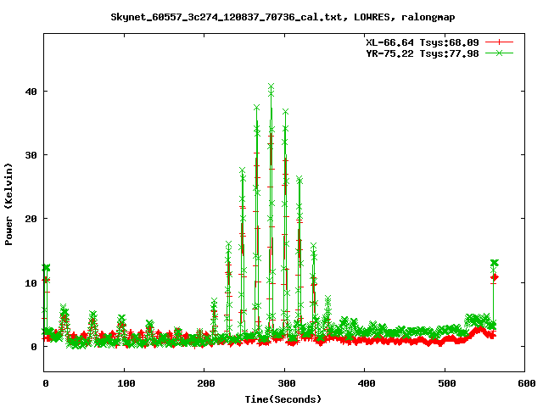
Task: Click the tallest green peak near 40 Kelvin
Action: click(x=271, y=86)
